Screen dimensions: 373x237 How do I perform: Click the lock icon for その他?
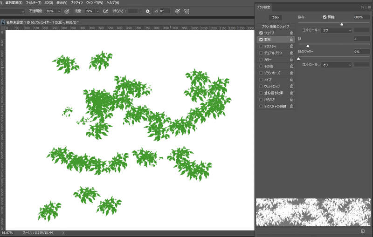click(x=292, y=66)
